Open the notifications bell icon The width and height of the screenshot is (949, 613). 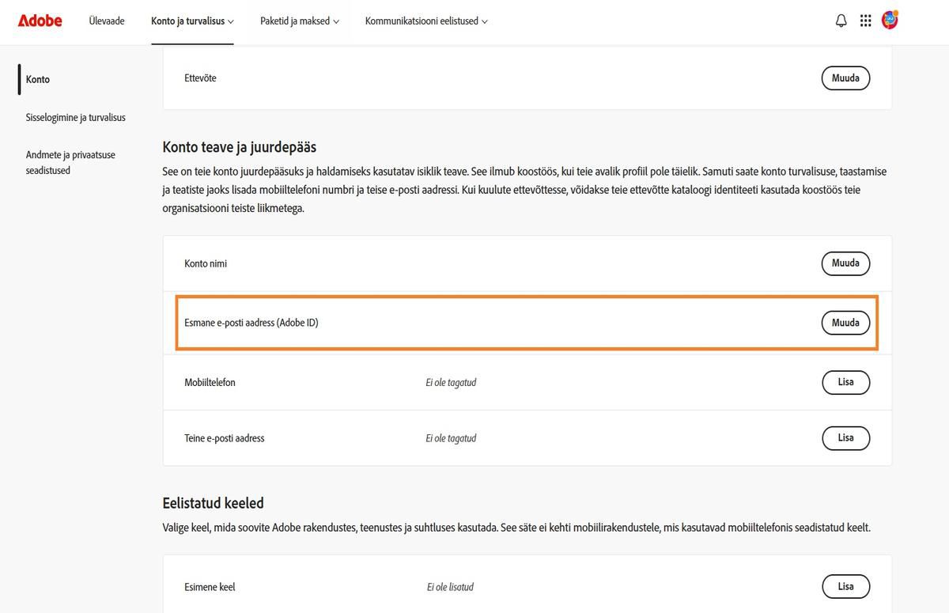coord(841,21)
